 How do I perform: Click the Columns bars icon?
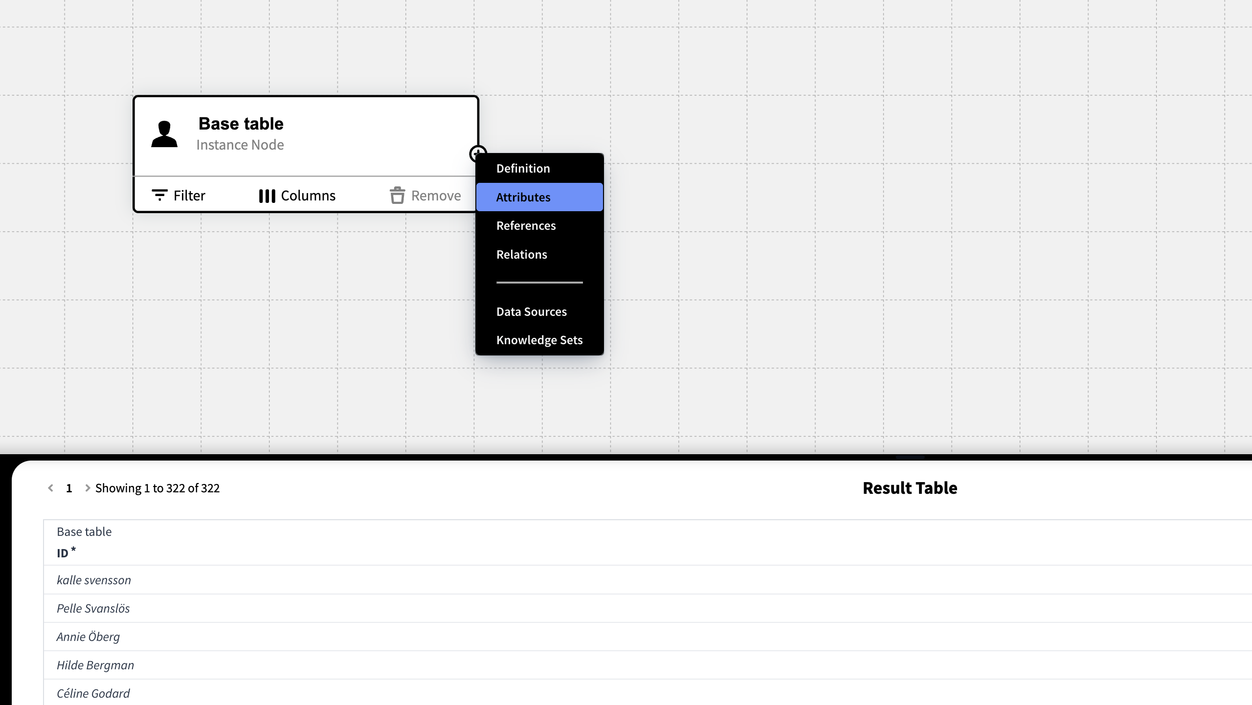[267, 196]
